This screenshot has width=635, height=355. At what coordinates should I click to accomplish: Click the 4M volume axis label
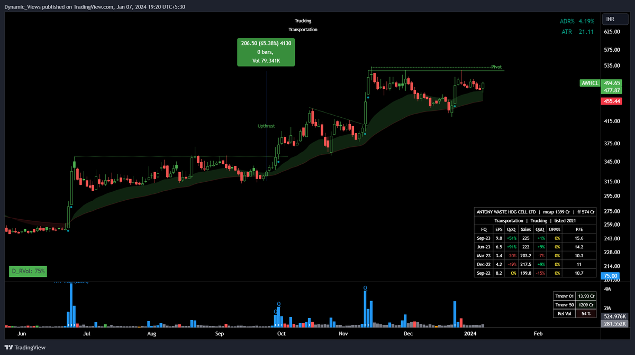point(608,289)
